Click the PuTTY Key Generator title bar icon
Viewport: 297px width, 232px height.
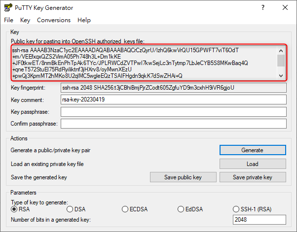click(x=8, y=7)
